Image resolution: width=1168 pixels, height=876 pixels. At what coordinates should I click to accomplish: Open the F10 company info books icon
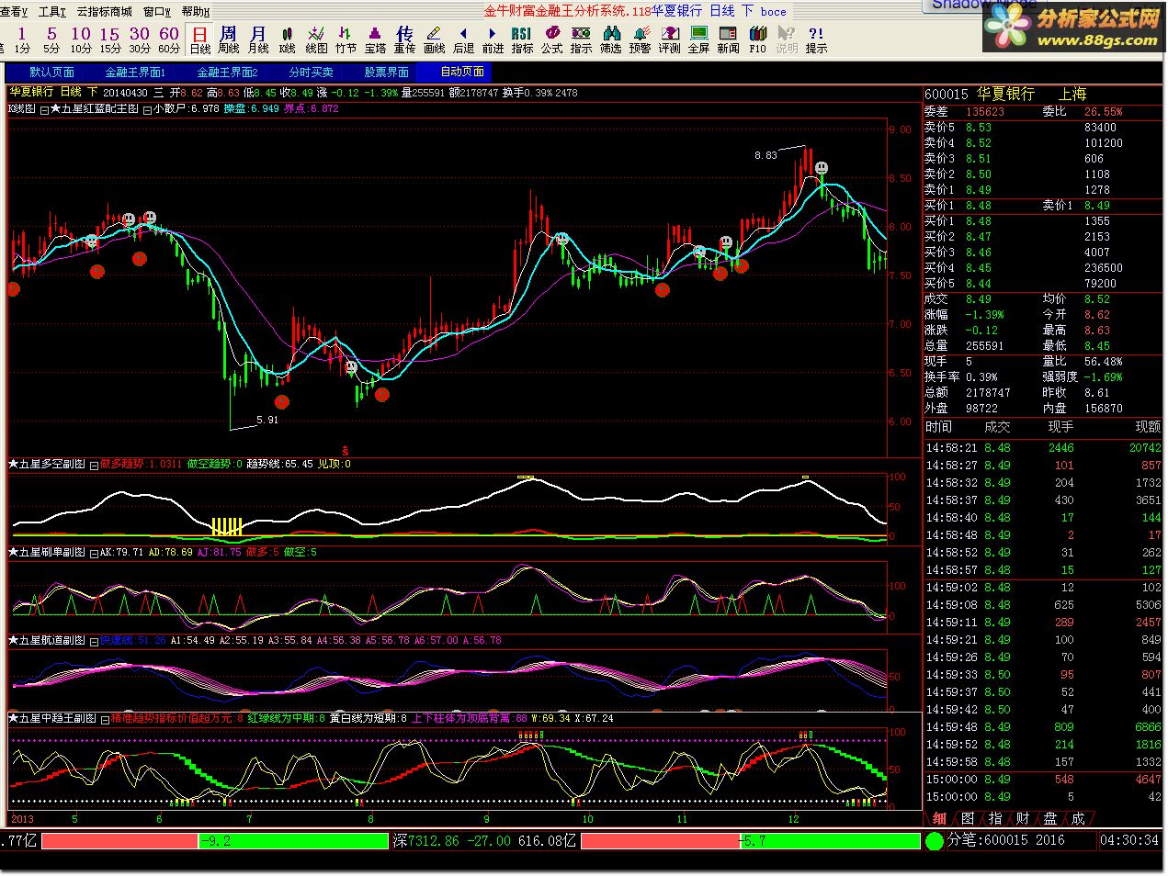tap(757, 39)
